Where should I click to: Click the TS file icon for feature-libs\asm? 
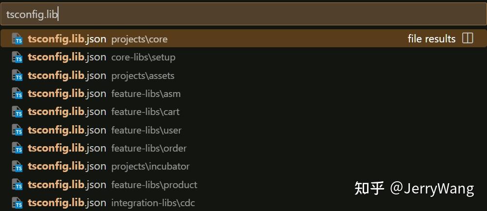(x=18, y=94)
